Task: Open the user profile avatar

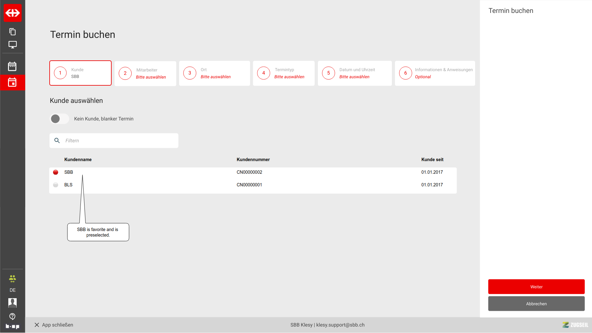Action: (12, 303)
